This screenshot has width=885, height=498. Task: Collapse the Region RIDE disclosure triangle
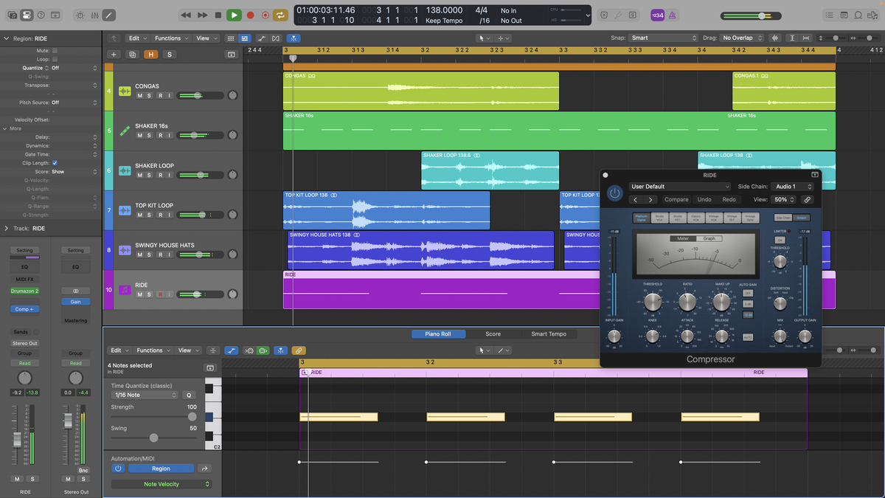point(6,38)
